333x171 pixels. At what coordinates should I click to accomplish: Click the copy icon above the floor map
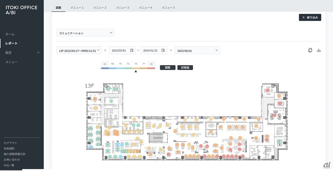(310, 50)
